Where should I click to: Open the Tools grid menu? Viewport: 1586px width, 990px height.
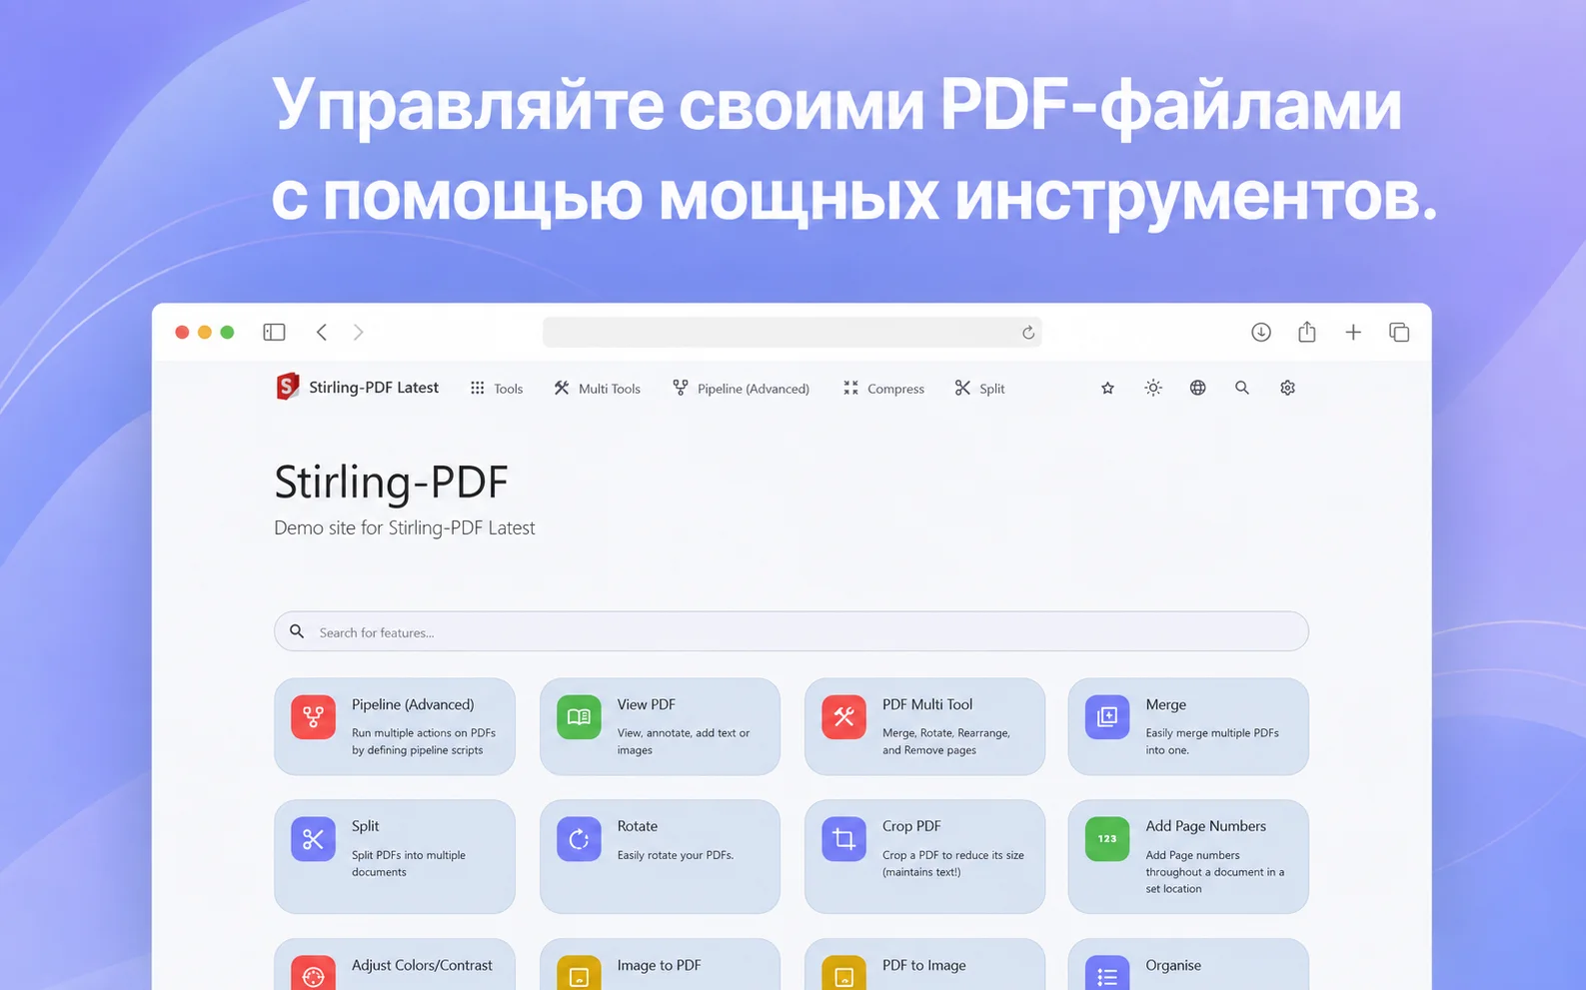tap(497, 389)
